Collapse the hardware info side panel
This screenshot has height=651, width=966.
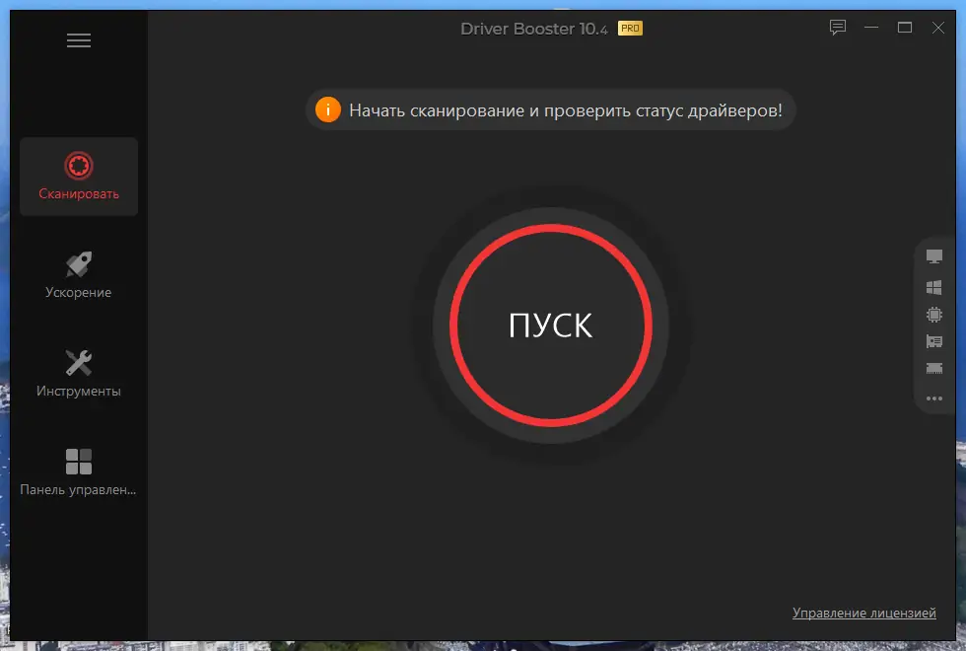point(920,325)
